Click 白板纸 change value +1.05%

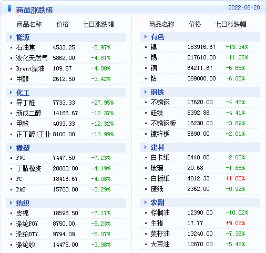tap(236, 178)
